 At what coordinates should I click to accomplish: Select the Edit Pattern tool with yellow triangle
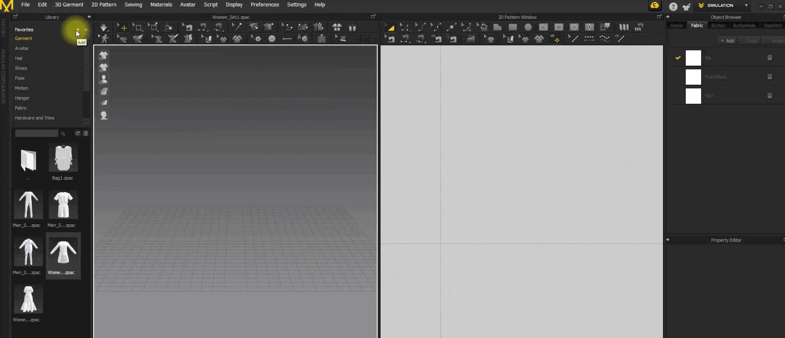[x=390, y=27]
